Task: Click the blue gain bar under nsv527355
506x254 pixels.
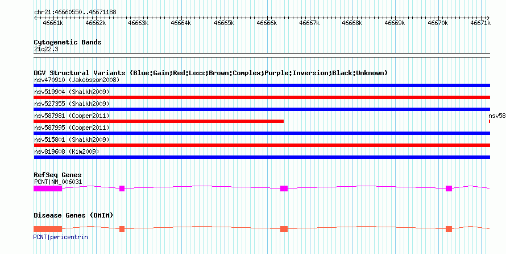Action: [262, 109]
